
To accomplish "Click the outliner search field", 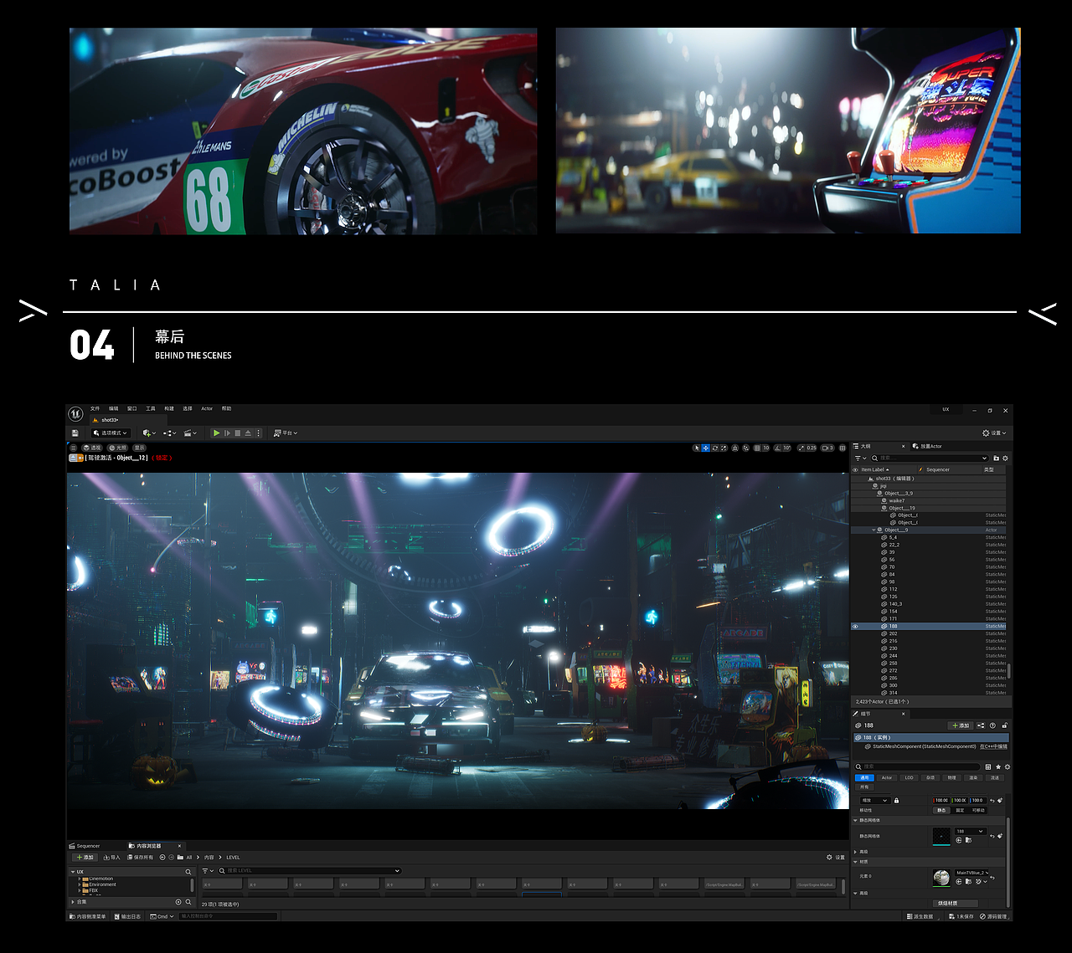I will coord(930,458).
